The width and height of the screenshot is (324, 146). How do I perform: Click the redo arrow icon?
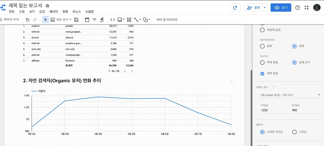click(x=35, y=19)
